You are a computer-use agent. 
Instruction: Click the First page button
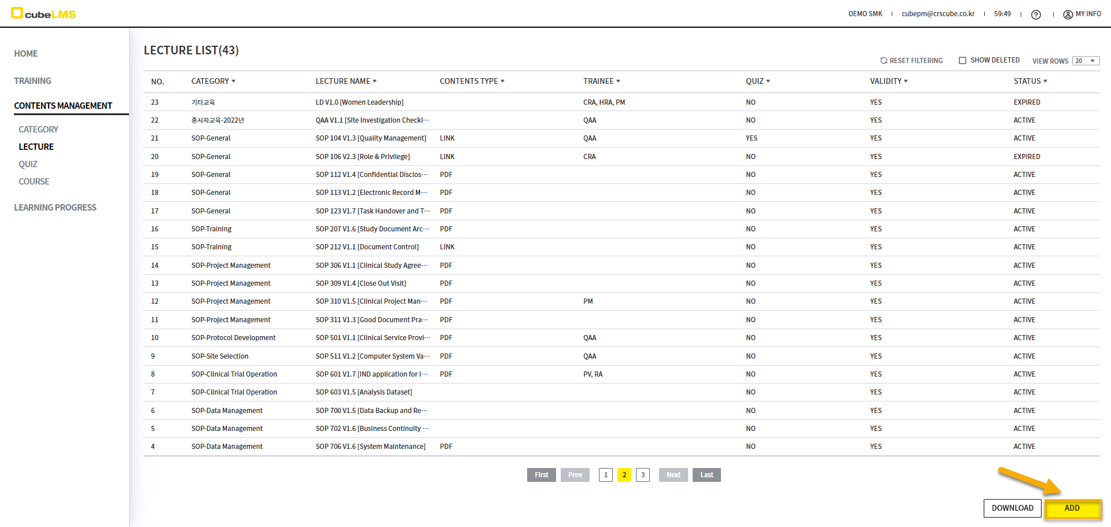541,475
